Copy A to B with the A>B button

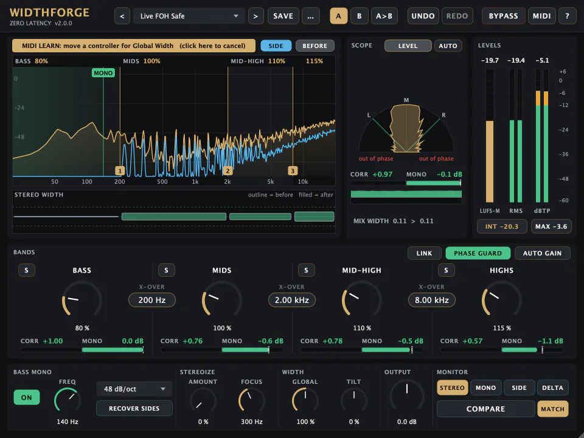click(384, 16)
